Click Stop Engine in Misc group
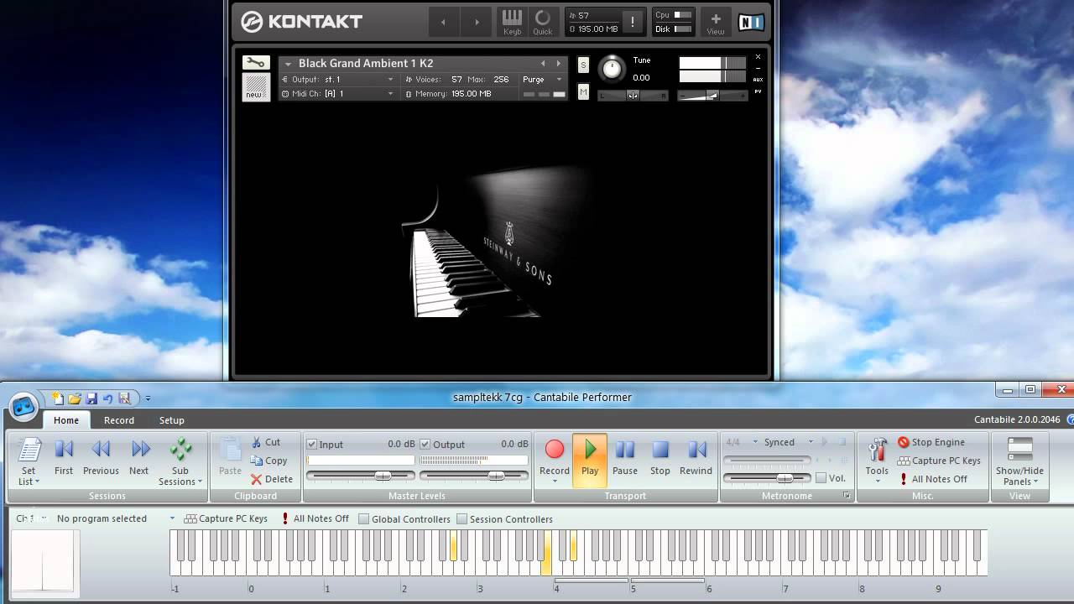 [x=931, y=442]
